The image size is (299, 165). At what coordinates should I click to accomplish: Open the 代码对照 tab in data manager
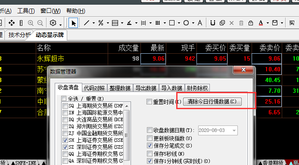94,88
